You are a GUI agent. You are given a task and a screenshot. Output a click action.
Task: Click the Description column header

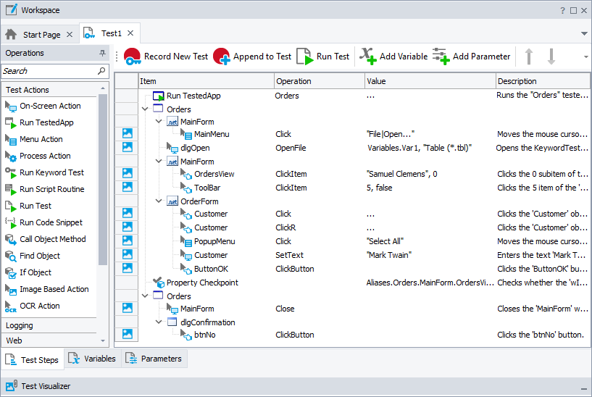point(543,81)
